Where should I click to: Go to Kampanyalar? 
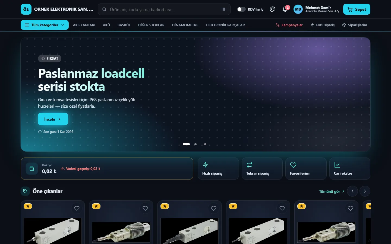(289, 25)
